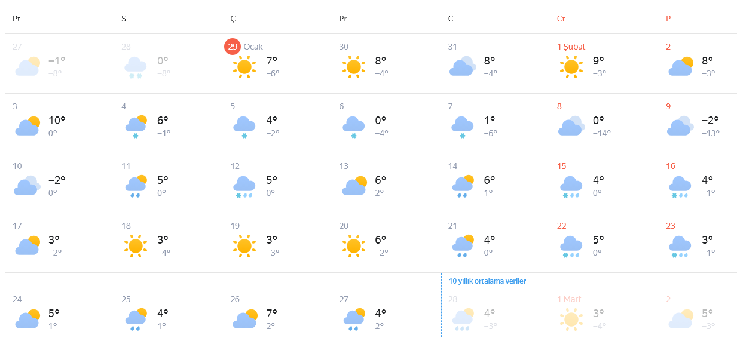
Task: Click the sun icon on 1 Şubat
Action: click(571, 67)
